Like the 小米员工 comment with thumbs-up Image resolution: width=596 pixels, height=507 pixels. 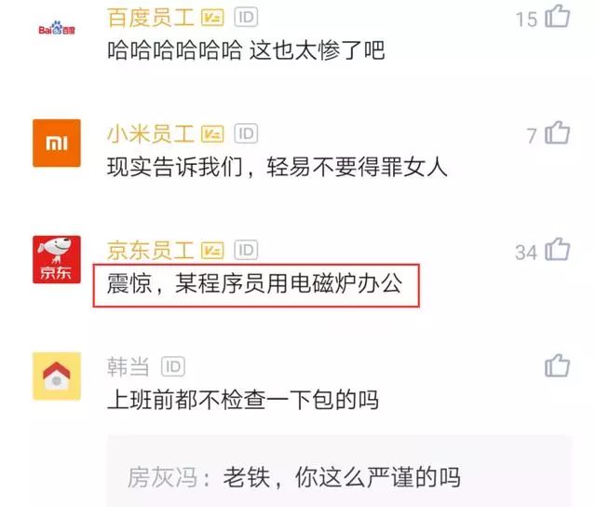557,132
